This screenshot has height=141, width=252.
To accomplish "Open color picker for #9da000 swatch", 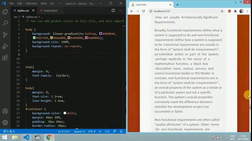I will coord(52,38).
